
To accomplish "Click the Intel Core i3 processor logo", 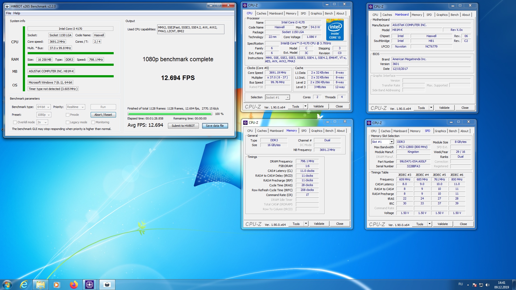I will coord(335,30).
